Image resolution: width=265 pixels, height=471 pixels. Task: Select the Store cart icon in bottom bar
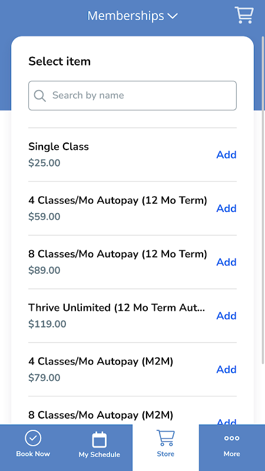point(165,437)
